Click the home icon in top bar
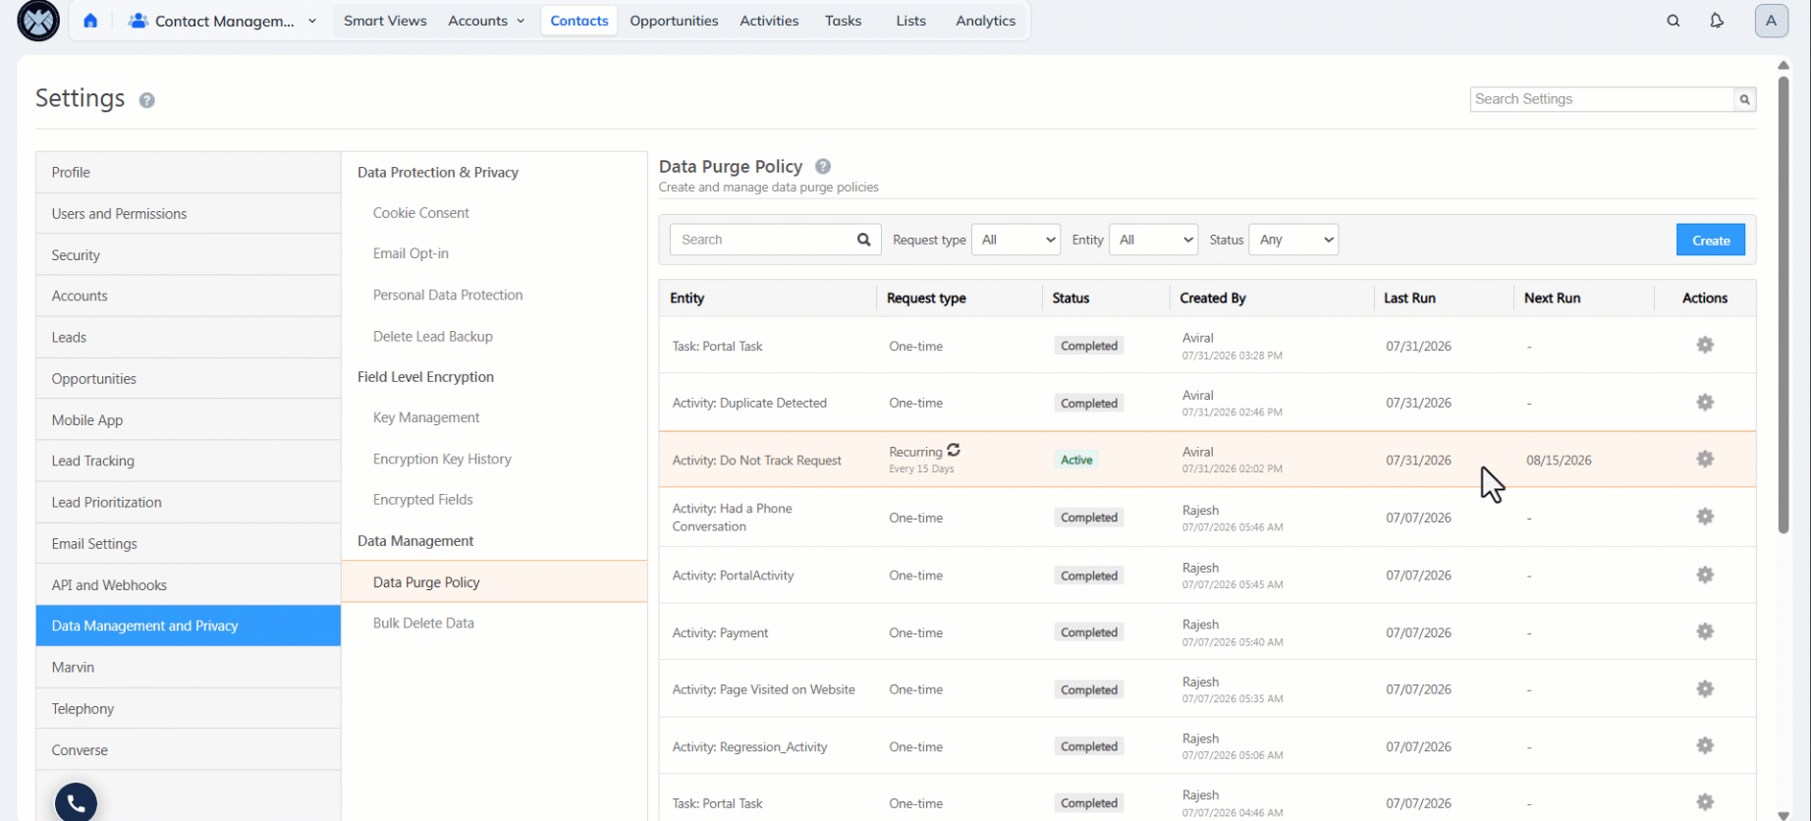Screen dimensions: 1811x821 click(x=90, y=21)
